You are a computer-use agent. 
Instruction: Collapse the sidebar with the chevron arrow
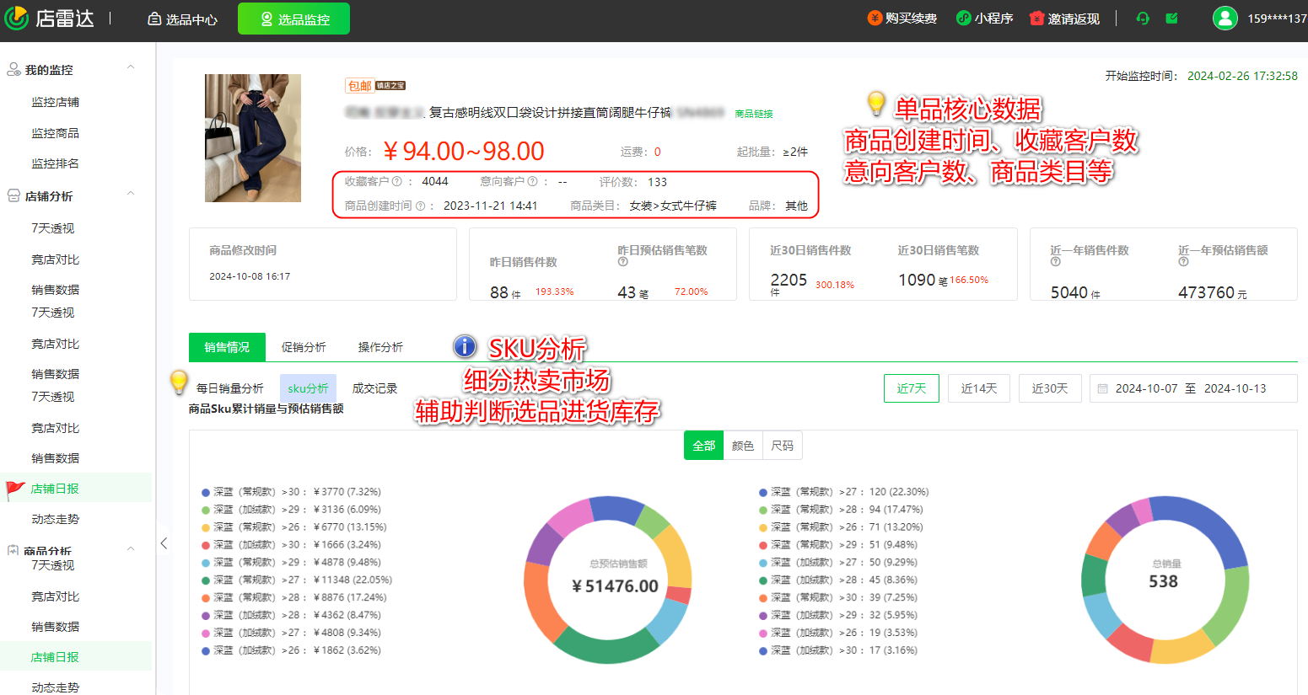[164, 543]
